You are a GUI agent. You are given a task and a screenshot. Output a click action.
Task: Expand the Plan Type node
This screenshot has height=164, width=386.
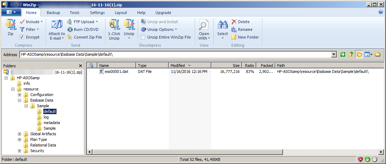click(x=19, y=140)
